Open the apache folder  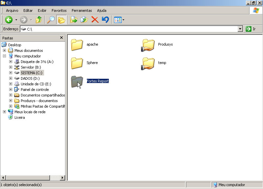[77, 45]
